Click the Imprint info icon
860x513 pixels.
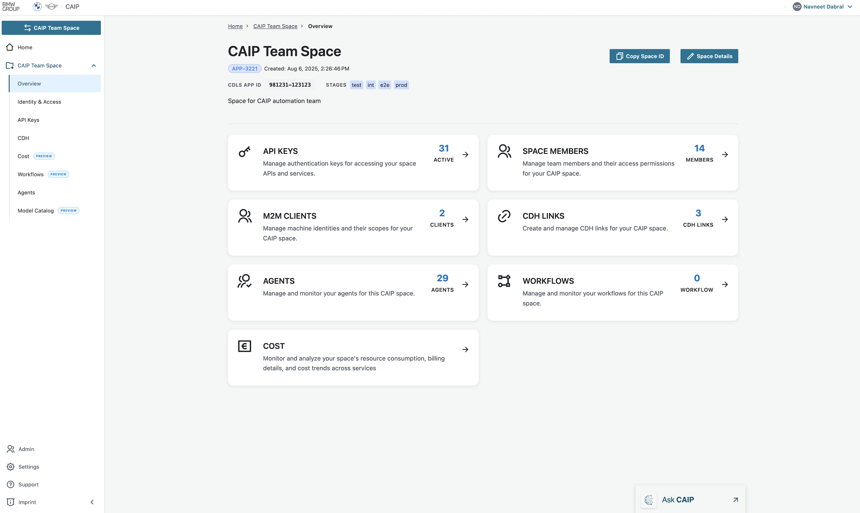11,502
